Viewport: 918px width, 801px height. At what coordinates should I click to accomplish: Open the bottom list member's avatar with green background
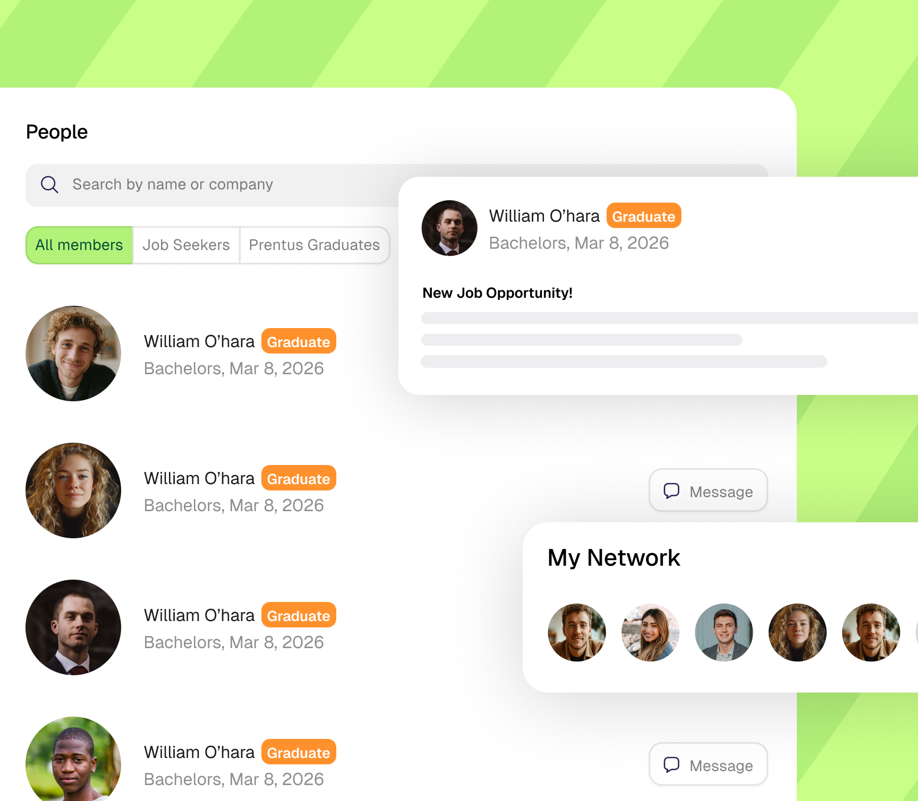[x=73, y=759]
